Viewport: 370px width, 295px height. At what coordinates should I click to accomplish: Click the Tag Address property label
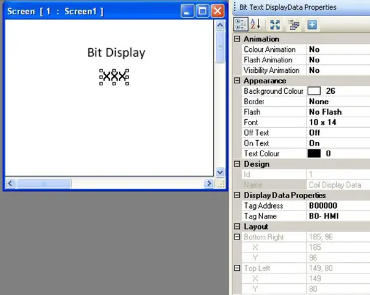(x=263, y=206)
